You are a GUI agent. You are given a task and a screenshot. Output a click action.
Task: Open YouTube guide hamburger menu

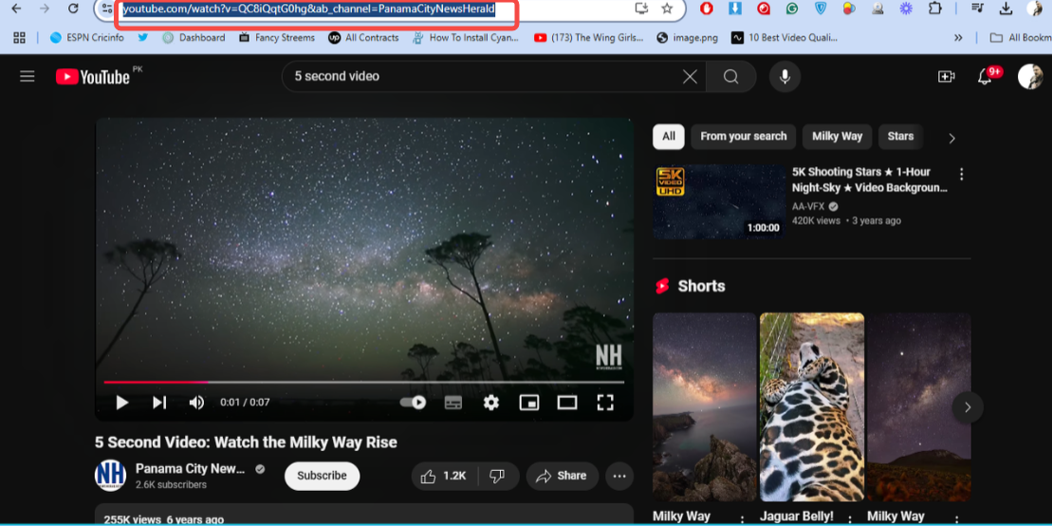(27, 76)
